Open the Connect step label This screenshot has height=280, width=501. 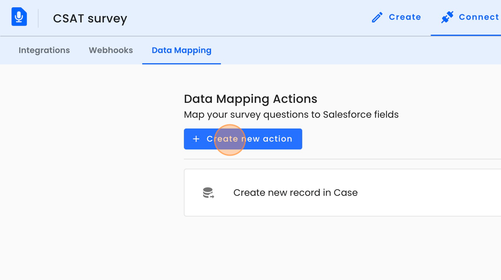pyautogui.click(x=478, y=17)
